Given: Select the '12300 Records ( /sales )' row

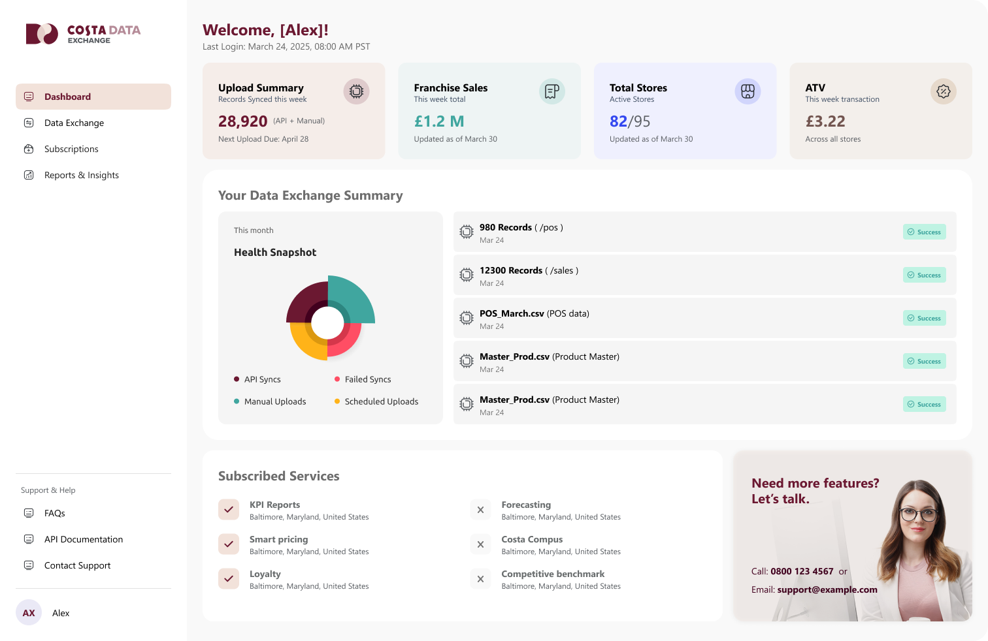Looking at the screenshot, I should click(x=705, y=275).
